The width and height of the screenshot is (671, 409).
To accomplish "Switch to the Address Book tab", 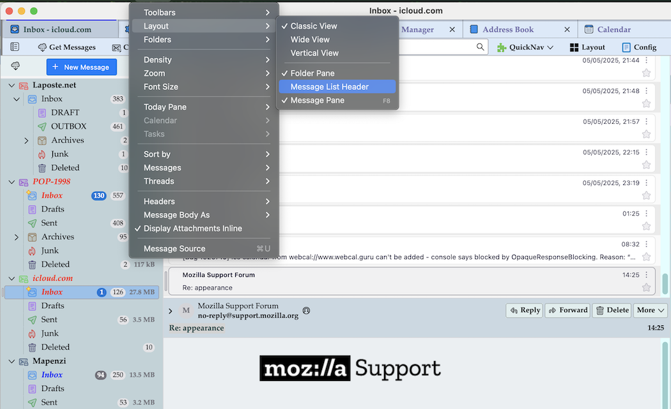I will [x=508, y=29].
